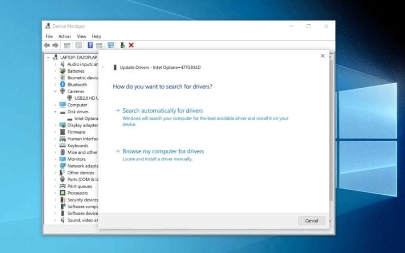Open the Action menu

[65, 36]
